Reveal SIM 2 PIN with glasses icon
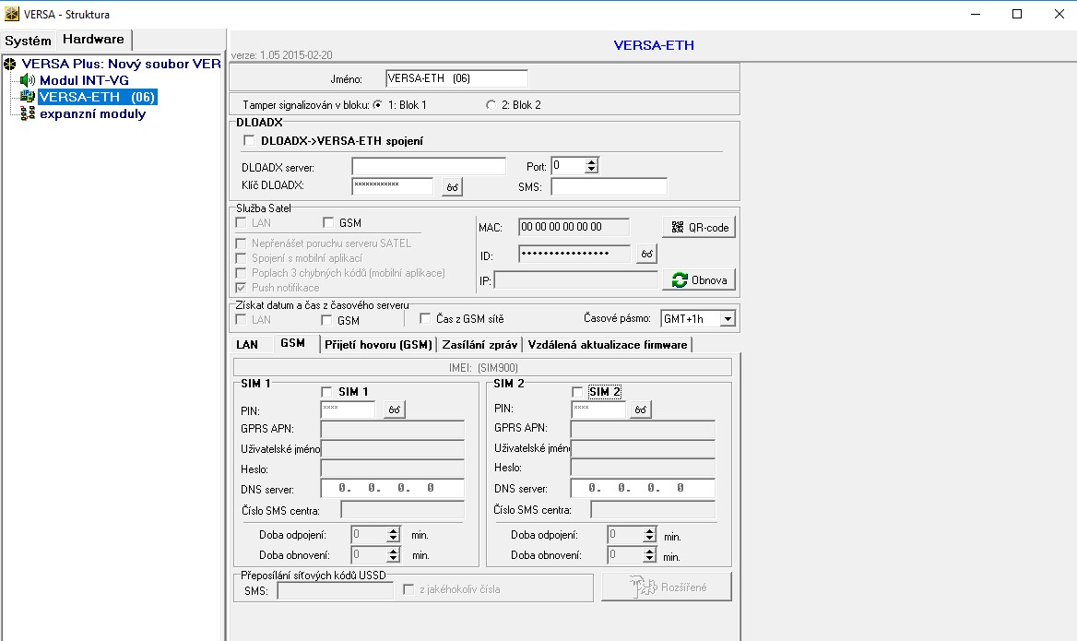This screenshot has height=641, width=1077. pos(642,410)
